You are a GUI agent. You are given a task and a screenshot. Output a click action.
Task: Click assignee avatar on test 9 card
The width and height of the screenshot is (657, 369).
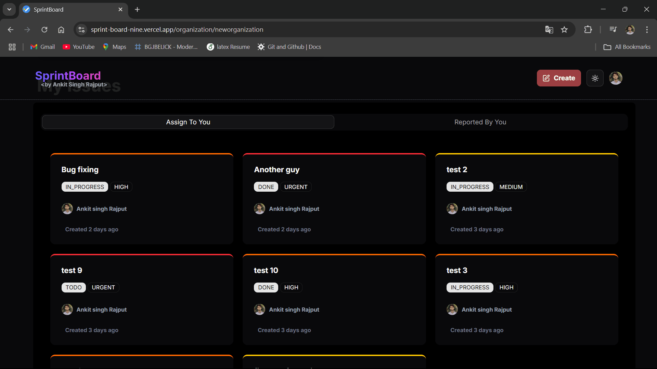click(67, 309)
